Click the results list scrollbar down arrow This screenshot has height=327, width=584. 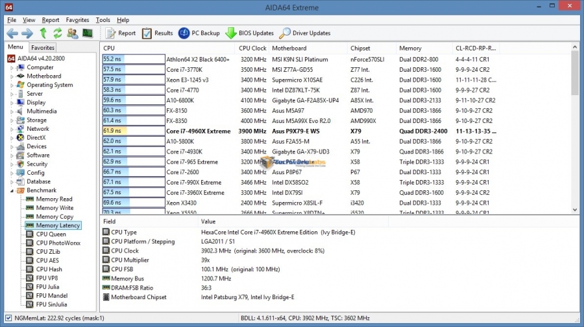[x=575, y=210]
